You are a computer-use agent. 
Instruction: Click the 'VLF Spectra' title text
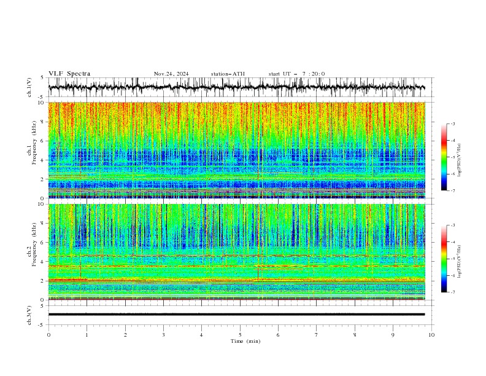[x=69, y=74]
